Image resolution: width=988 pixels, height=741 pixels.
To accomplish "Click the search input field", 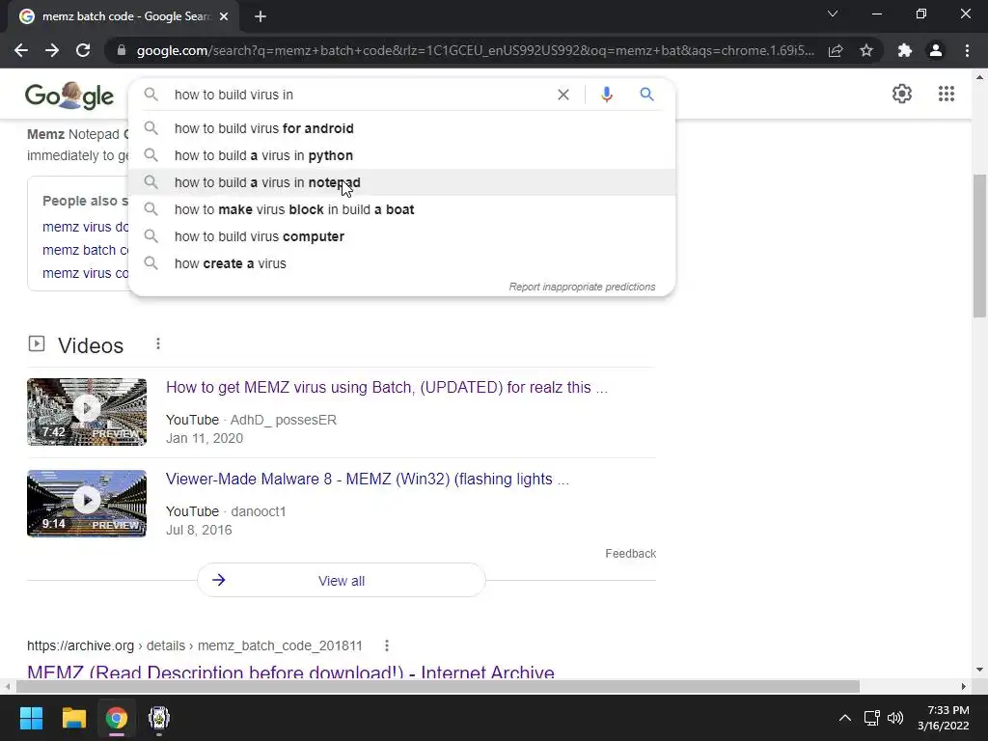I will [359, 95].
